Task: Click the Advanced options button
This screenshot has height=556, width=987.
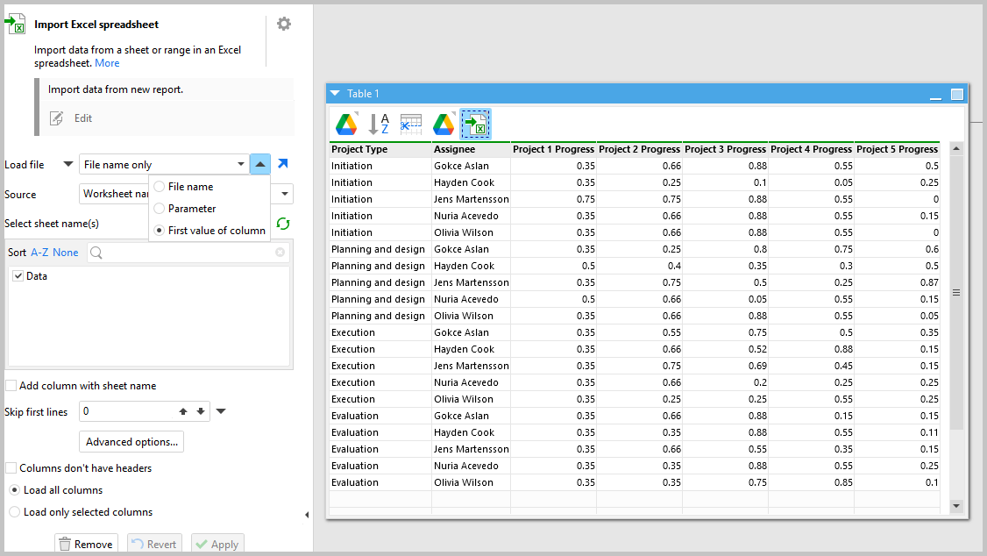Action: click(131, 441)
